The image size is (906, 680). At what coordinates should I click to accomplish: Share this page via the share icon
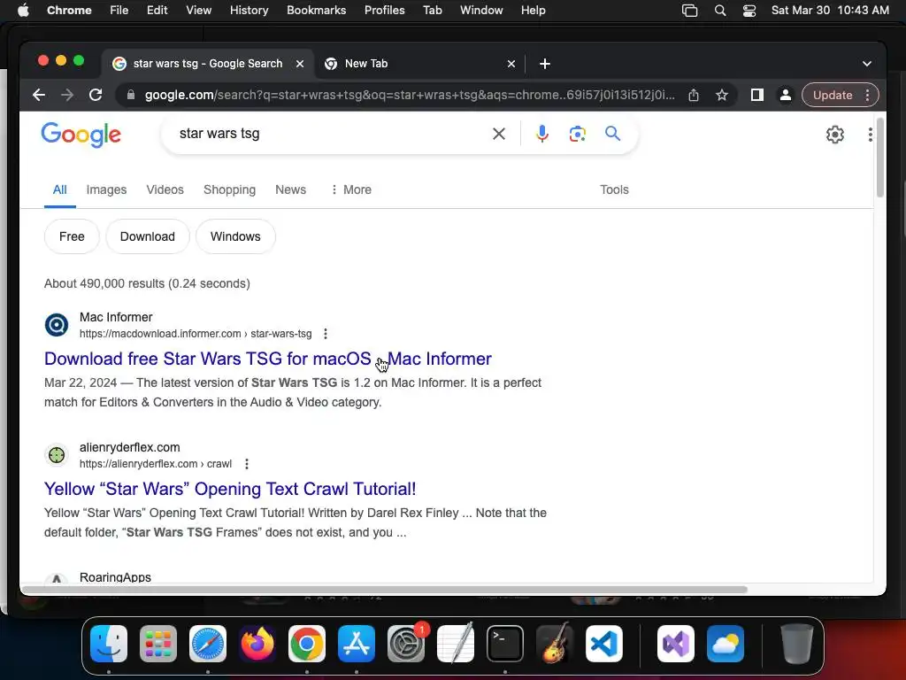point(694,95)
